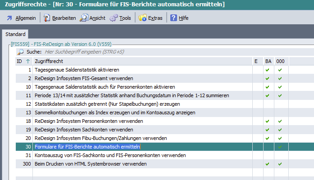Click the Zugriffsrecht column header
Image resolution: width=314 pixels, height=180 pixels.
click(49, 61)
